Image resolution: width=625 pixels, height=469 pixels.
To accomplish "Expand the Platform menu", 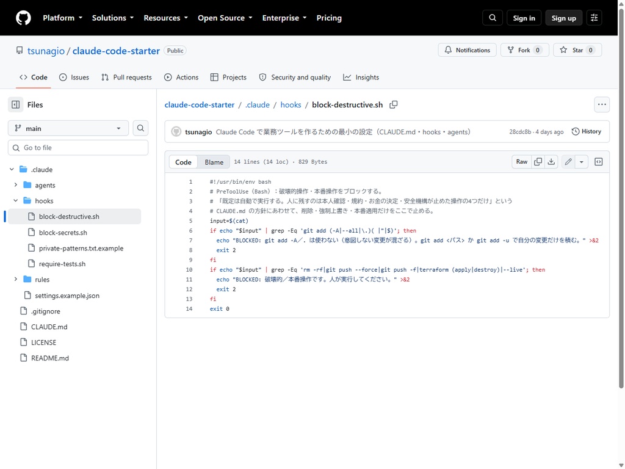I will pyautogui.click(x=63, y=18).
